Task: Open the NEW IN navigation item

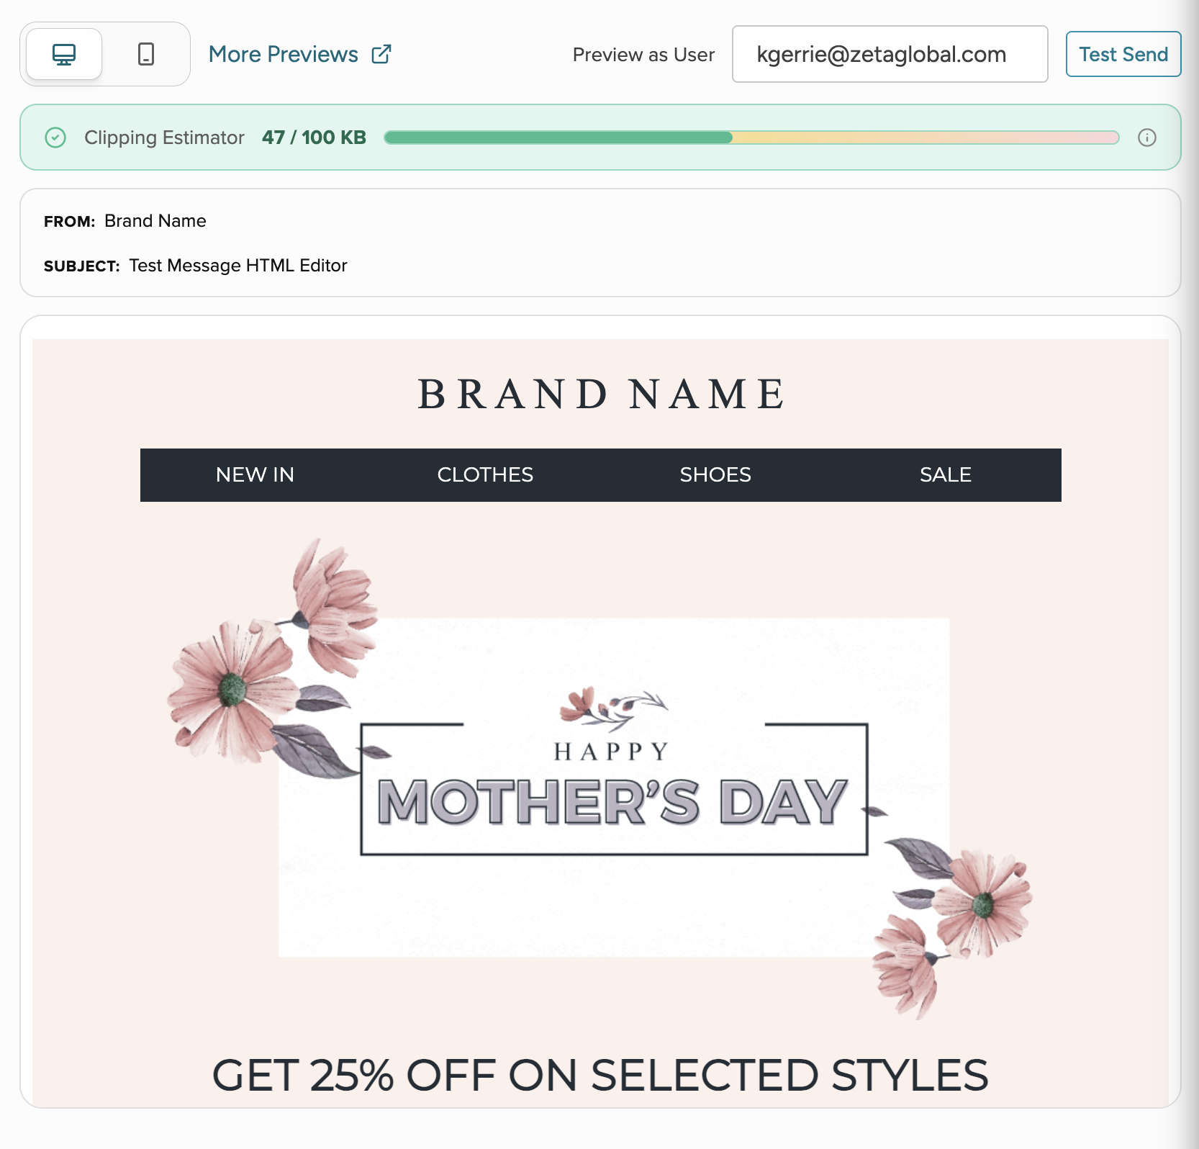Action: point(255,474)
